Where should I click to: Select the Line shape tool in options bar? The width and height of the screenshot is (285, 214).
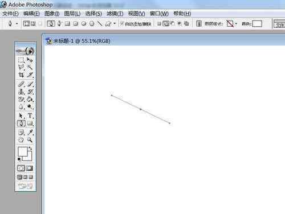point(100,23)
